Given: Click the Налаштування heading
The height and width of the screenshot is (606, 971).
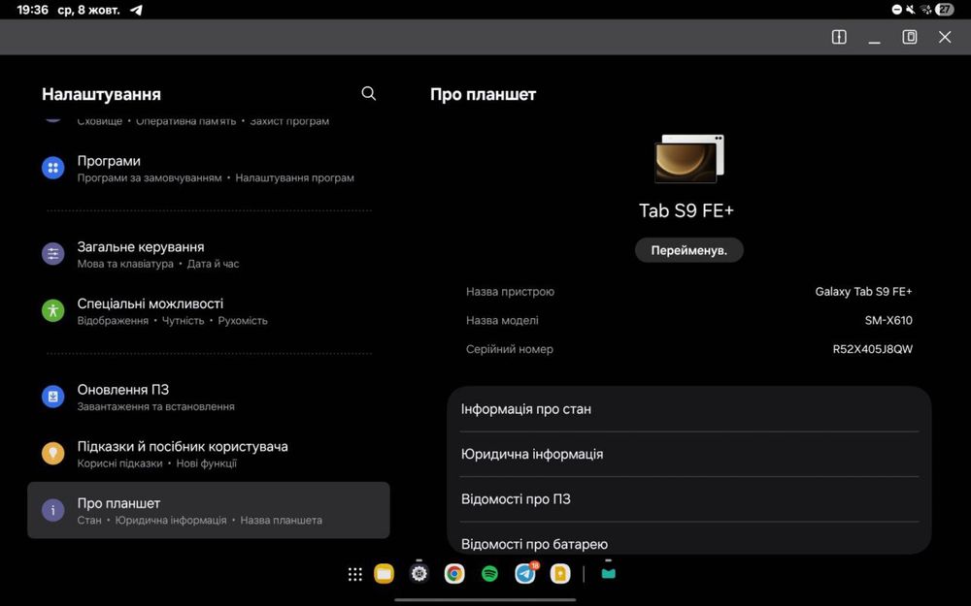Looking at the screenshot, I should click(x=101, y=95).
